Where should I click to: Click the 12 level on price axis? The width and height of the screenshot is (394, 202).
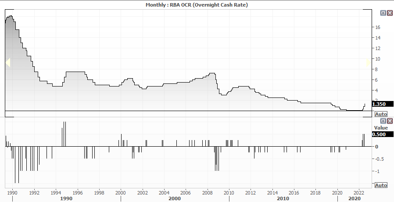click(378, 48)
